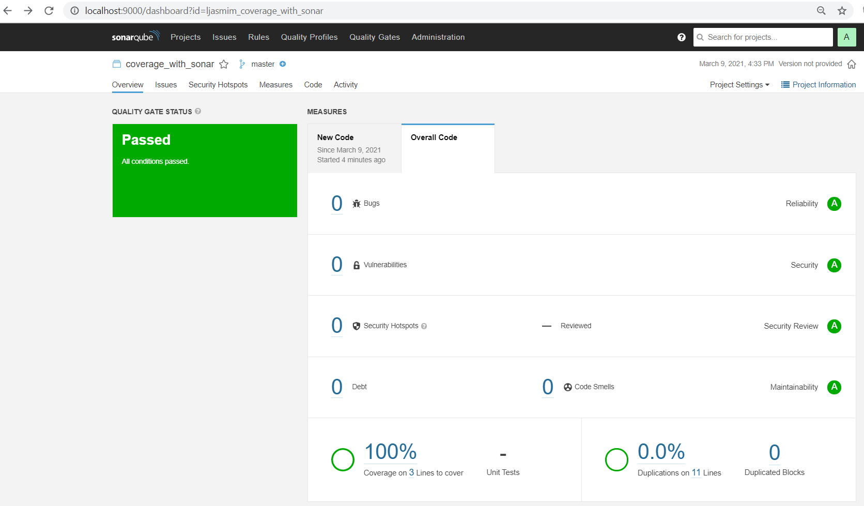Viewport: 864px width, 506px height.
Task: Click the branch icon next to master
Action: pyautogui.click(x=242, y=64)
